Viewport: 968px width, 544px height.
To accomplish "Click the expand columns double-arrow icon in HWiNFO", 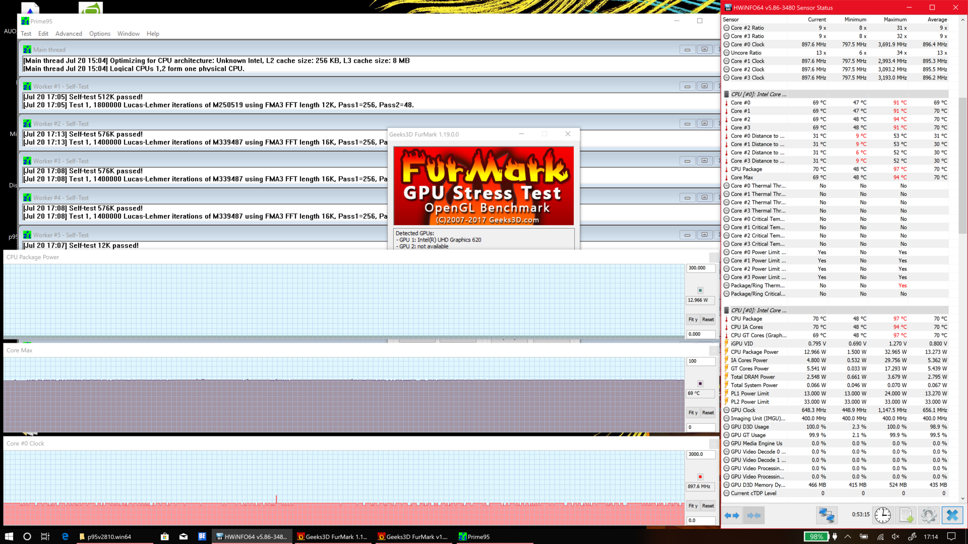I will click(732, 515).
